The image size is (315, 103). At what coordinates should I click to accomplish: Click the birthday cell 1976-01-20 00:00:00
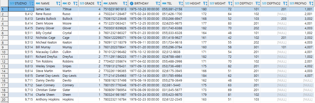click(145, 47)
